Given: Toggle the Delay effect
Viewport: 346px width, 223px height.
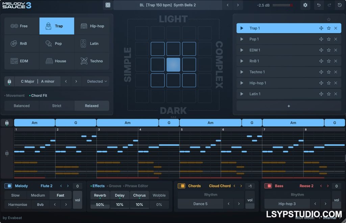Looking at the screenshot, I should [x=120, y=195].
